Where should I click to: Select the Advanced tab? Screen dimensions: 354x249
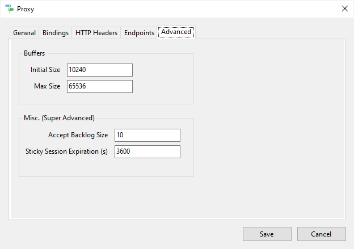tap(176, 32)
